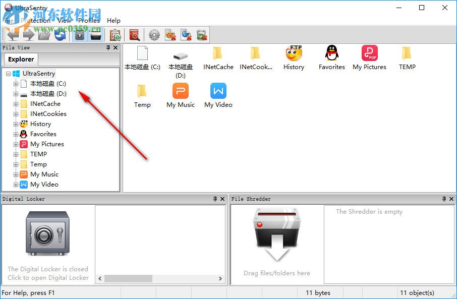Expand the Favorites tree node
Image resolution: width=457 pixels, height=299 pixels.
point(16,134)
